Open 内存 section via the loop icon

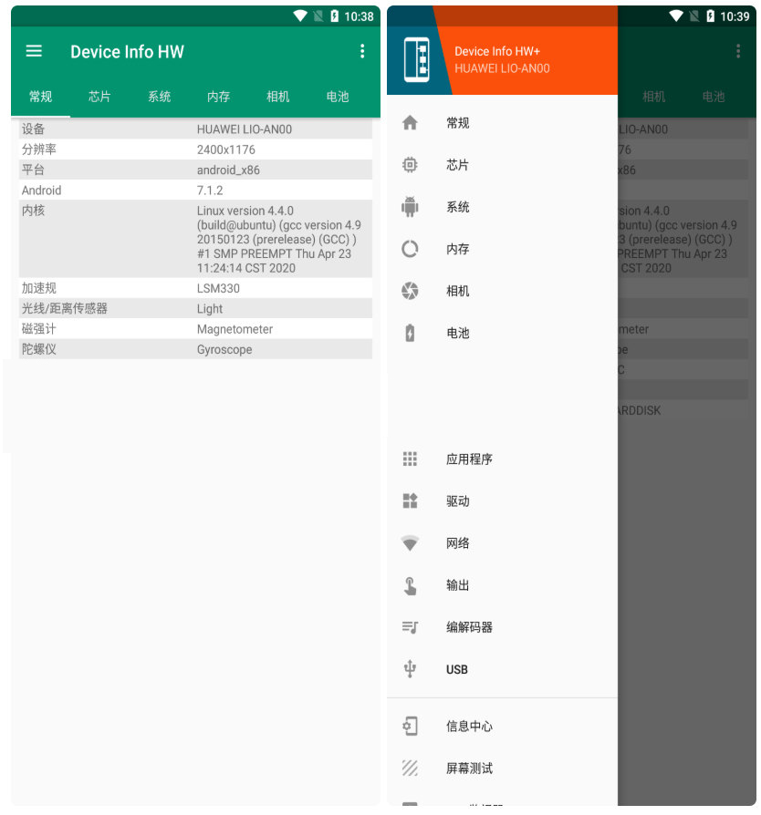pos(410,249)
